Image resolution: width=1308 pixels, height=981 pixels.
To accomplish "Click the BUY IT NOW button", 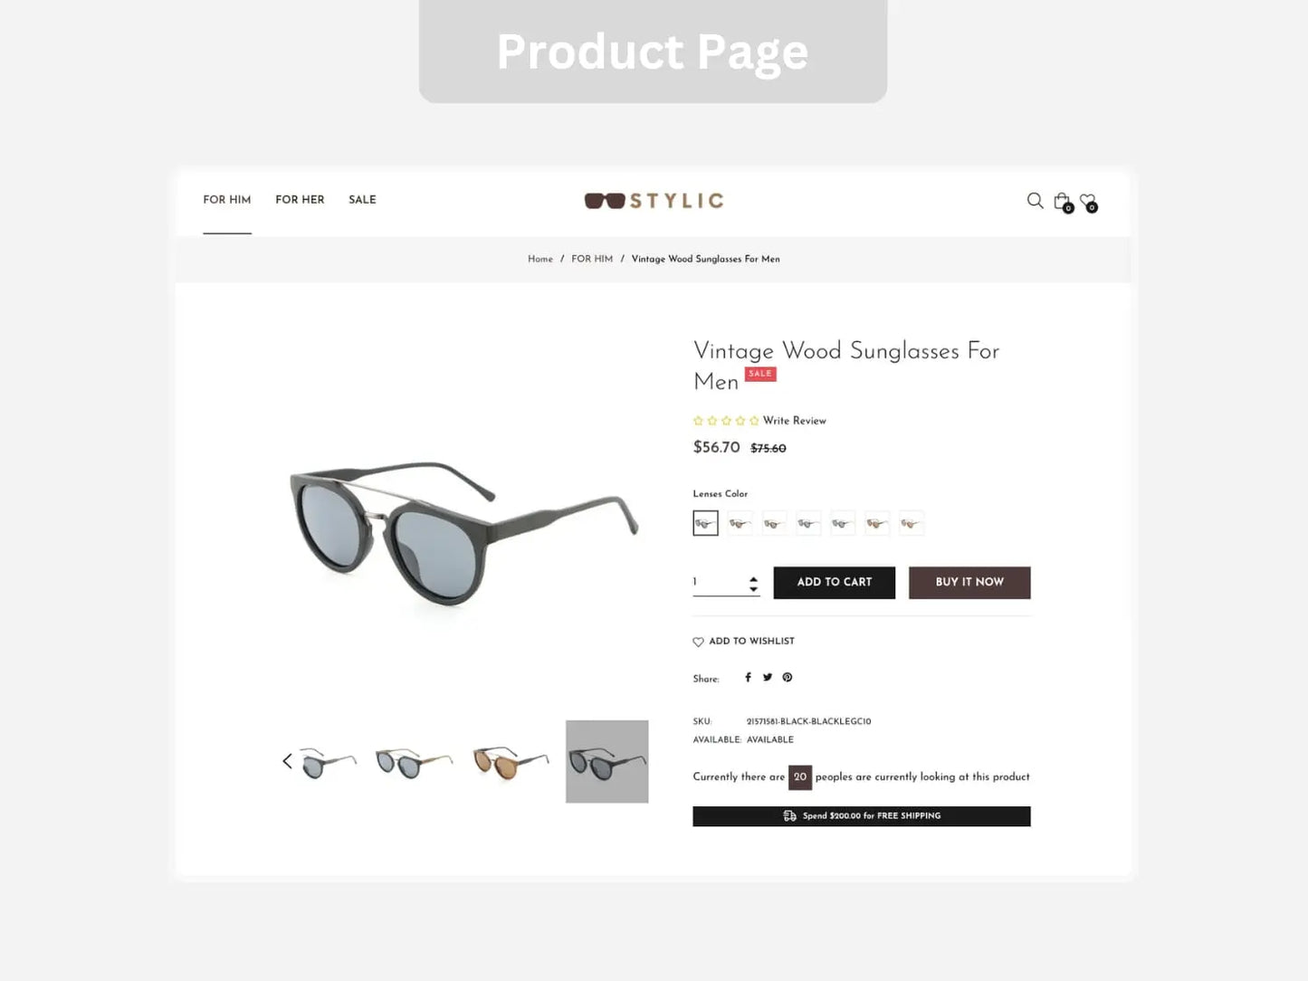I will [x=969, y=583].
